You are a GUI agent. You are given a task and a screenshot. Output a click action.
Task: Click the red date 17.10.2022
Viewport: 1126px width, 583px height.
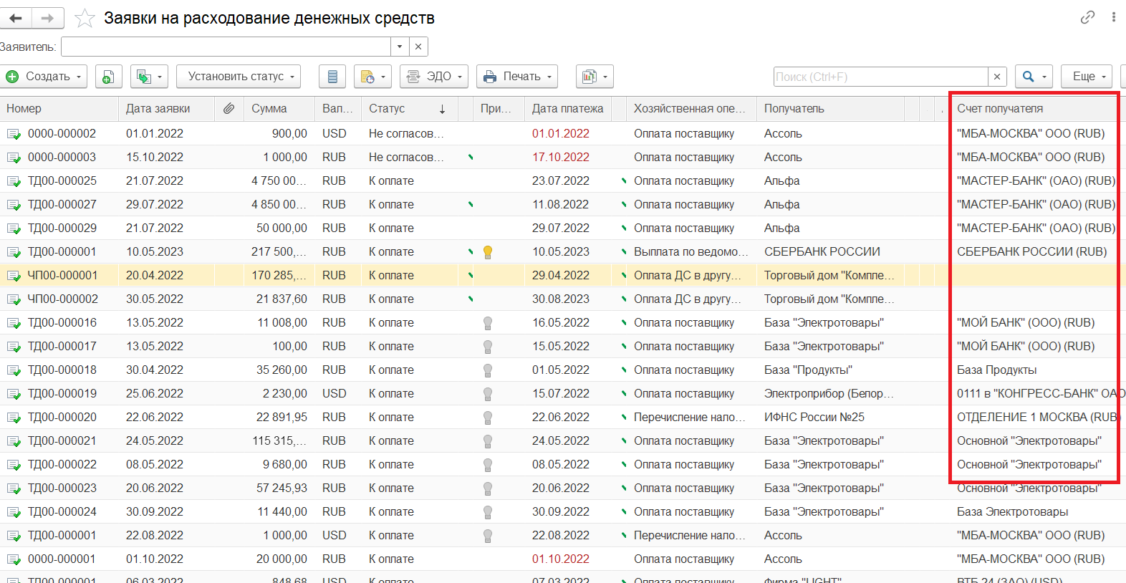point(561,158)
